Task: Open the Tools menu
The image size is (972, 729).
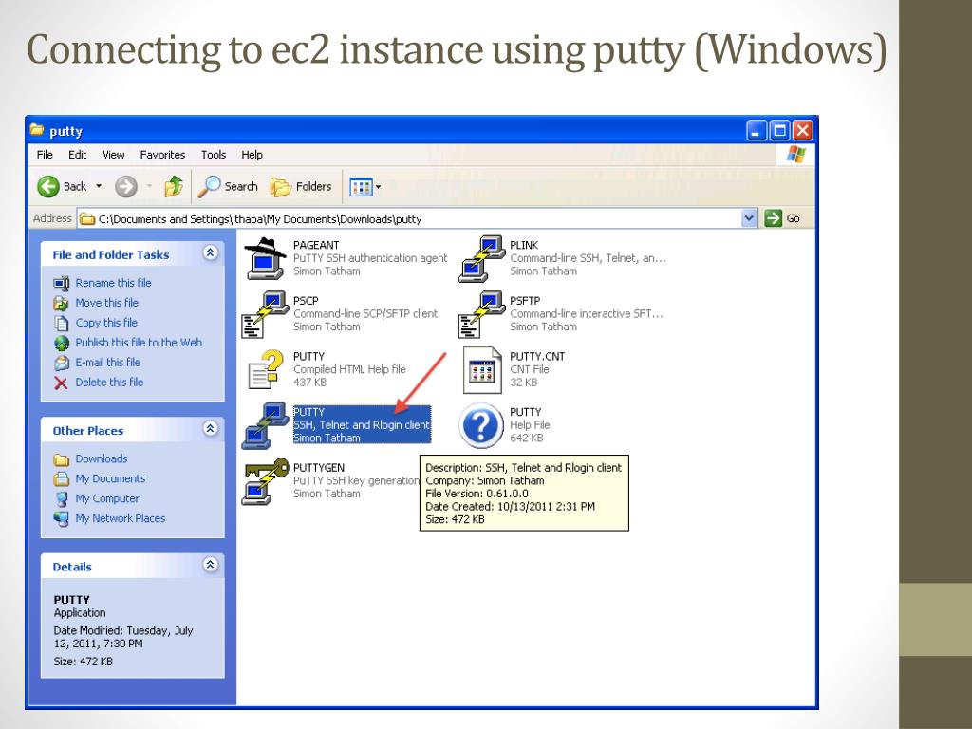Action: [214, 155]
